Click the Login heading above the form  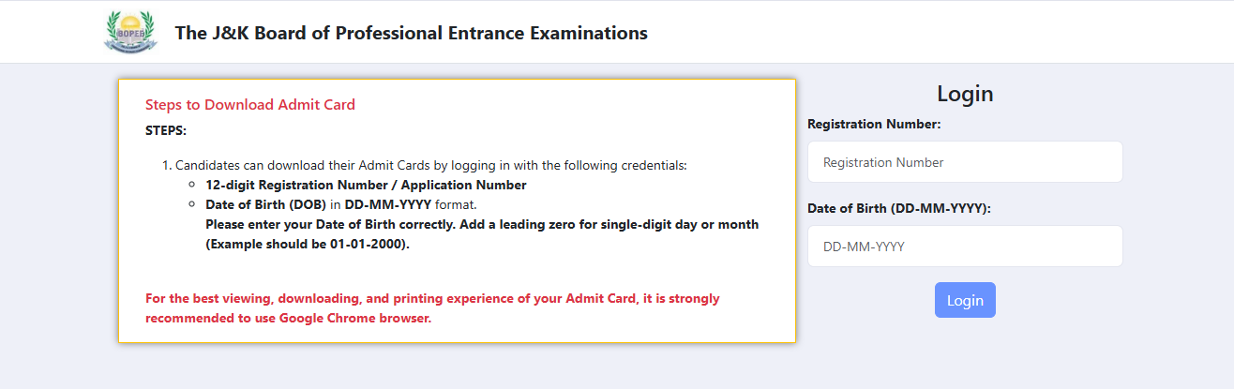[x=965, y=94]
